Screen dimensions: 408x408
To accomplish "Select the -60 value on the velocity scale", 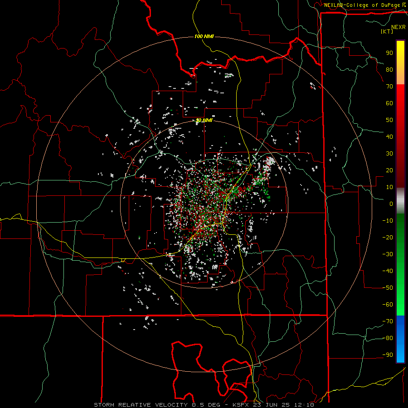I will click(388, 305).
